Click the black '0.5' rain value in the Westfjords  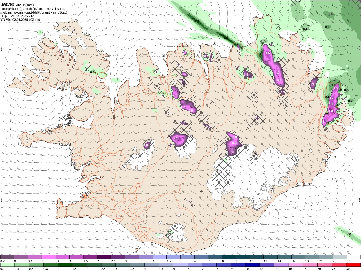(x=92, y=72)
